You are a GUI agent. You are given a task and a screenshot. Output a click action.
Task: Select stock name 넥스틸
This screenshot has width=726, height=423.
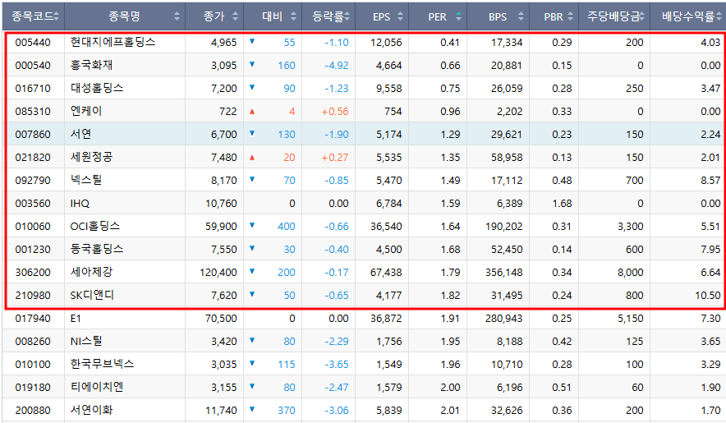click(86, 180)
